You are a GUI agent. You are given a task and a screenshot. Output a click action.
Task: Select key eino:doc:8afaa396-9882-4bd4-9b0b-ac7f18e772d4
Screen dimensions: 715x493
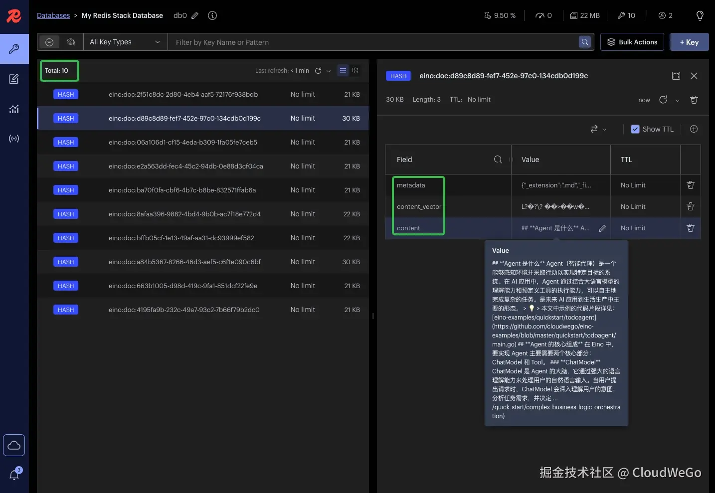(203, 214)
